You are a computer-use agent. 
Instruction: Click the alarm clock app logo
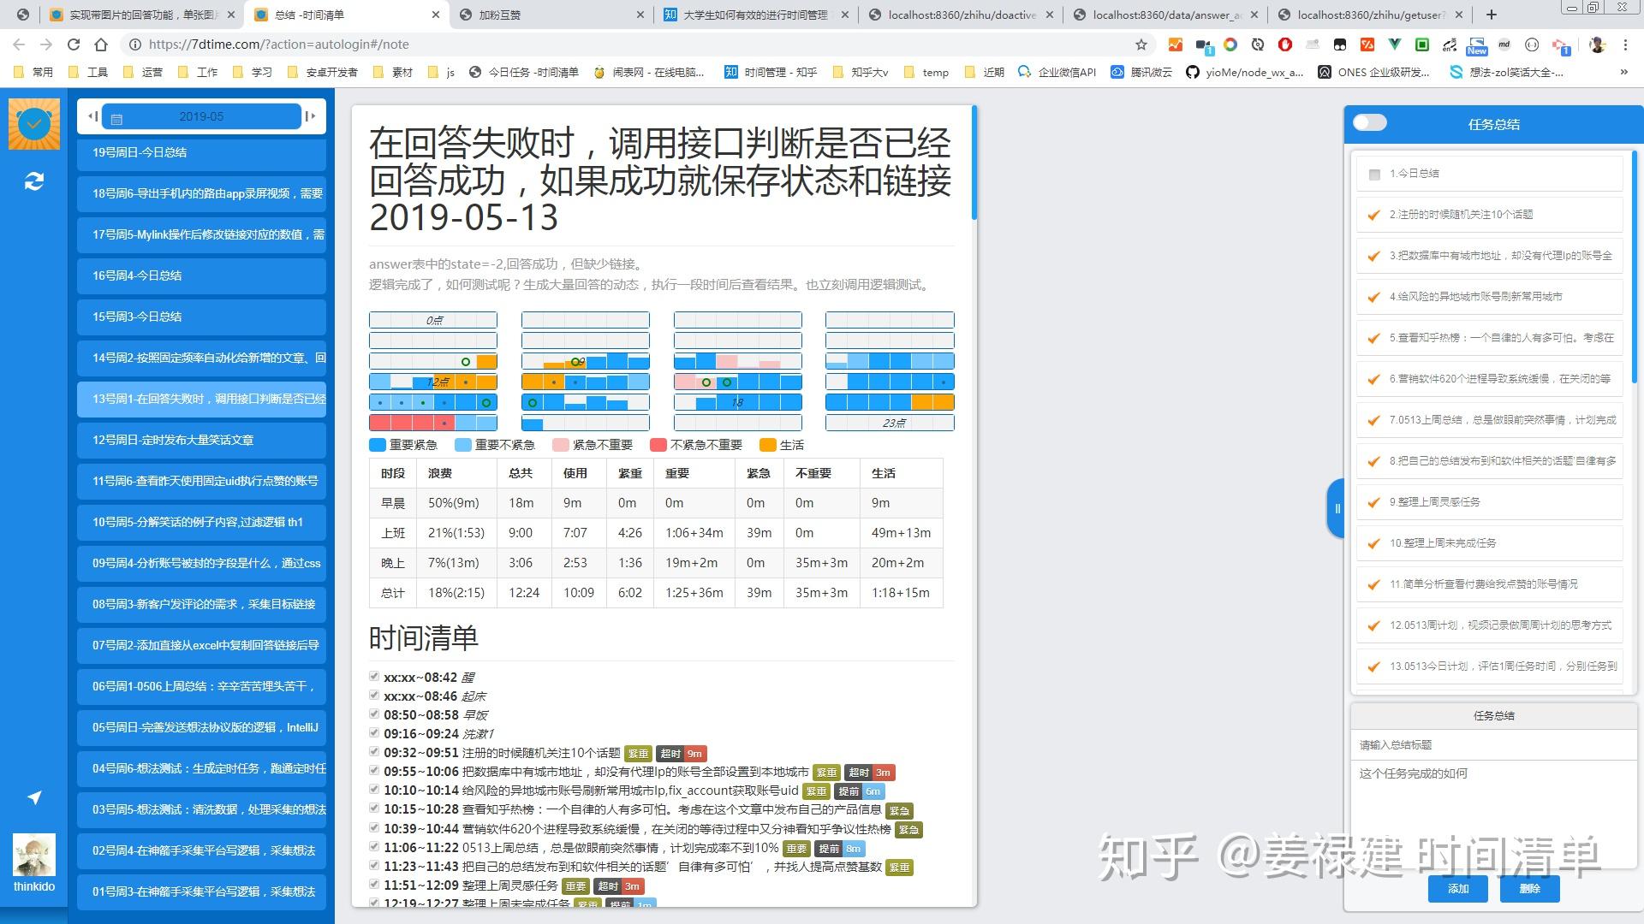tap(34, 124)
